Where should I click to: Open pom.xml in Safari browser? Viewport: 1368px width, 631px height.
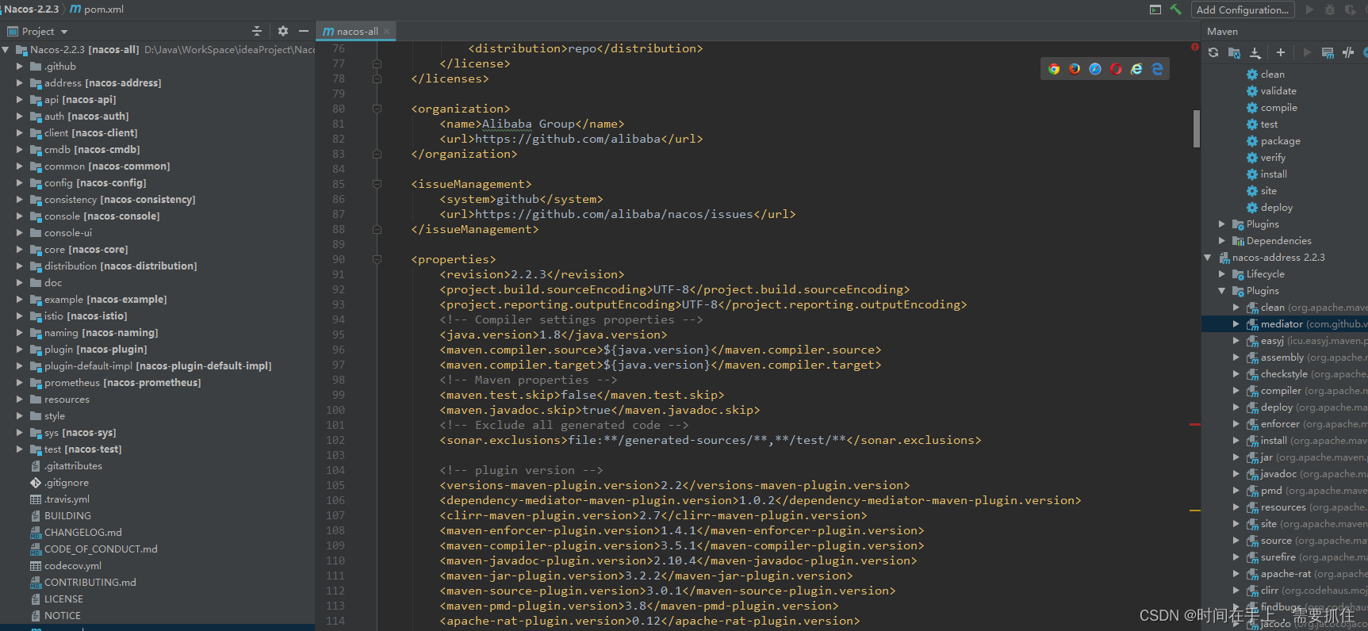(x=1095, y=69)
